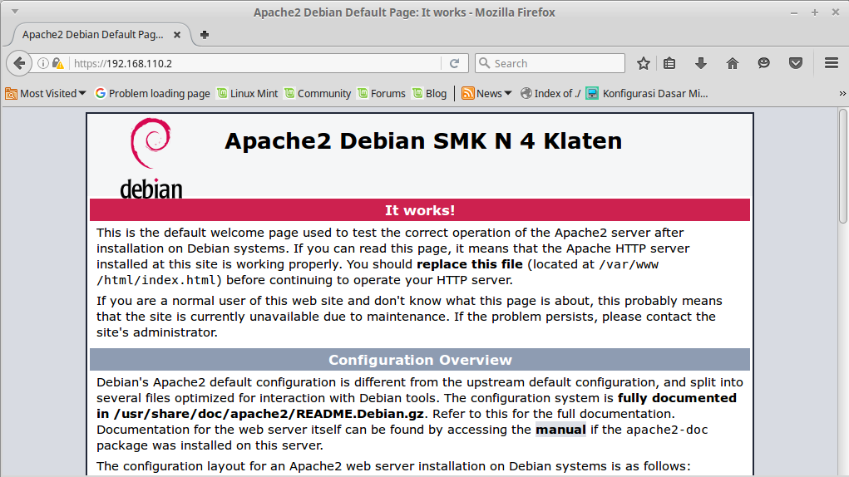This screenshot has height=477, width=849.
Task: Go to the Firefox home page
Action: click(732, 63)
